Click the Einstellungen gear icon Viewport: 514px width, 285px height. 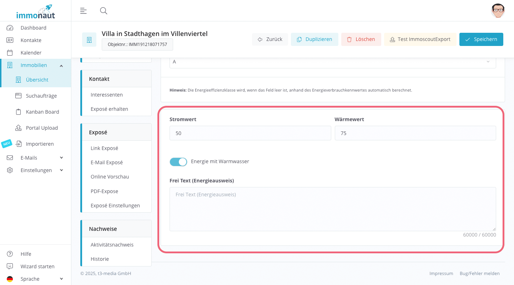click(x=10, y=170)
